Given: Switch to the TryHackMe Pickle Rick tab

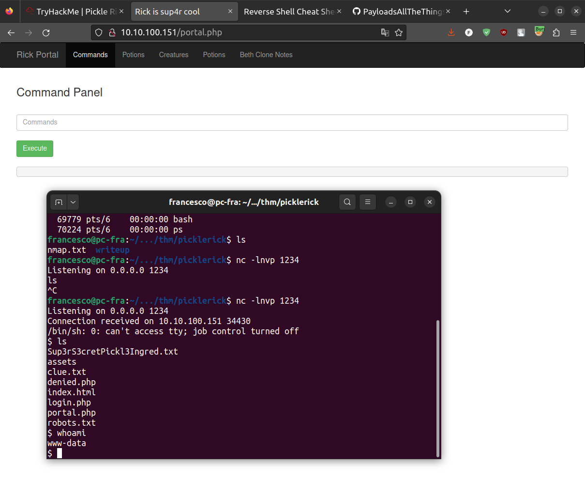Looking at the screenshot, I should [71, 11].
